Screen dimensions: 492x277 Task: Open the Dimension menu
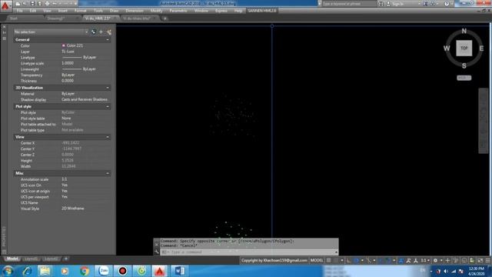click(x=135, y=11)
